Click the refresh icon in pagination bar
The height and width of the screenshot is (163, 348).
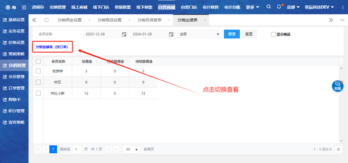338,149
